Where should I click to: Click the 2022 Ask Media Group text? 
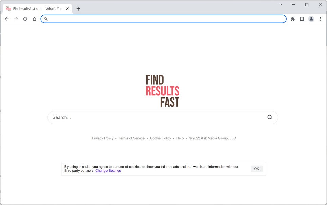click(212, 138)
